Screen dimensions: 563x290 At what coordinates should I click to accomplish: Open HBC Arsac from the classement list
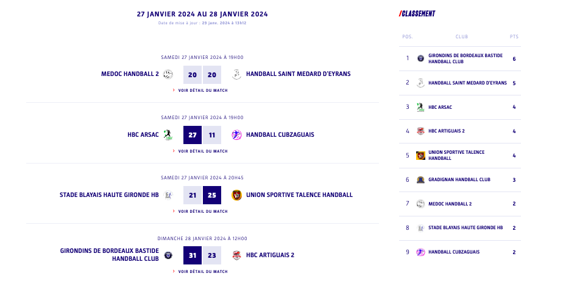(x=440, y=107)
